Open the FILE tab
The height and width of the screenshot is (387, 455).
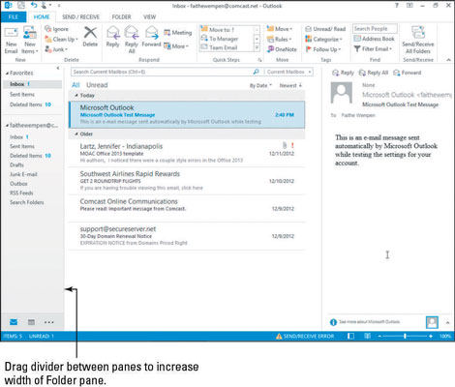[14, 17]
